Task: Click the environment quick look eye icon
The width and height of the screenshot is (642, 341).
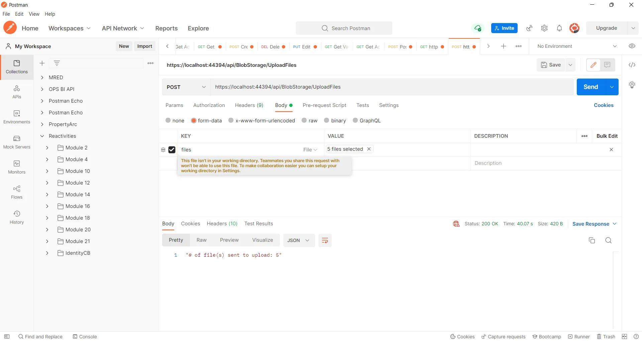Action: click(x=632, y=46)
